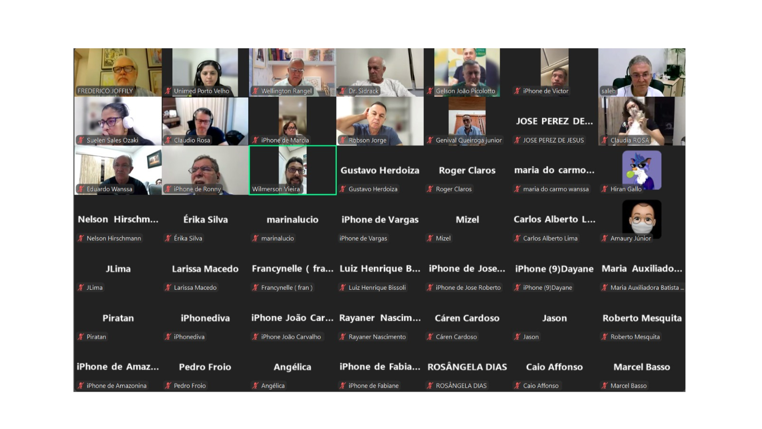Click the large 'Marcel Basso' name text
This screenshot has width=762, height=429.
pyautogui.click(x=642, y=367)
